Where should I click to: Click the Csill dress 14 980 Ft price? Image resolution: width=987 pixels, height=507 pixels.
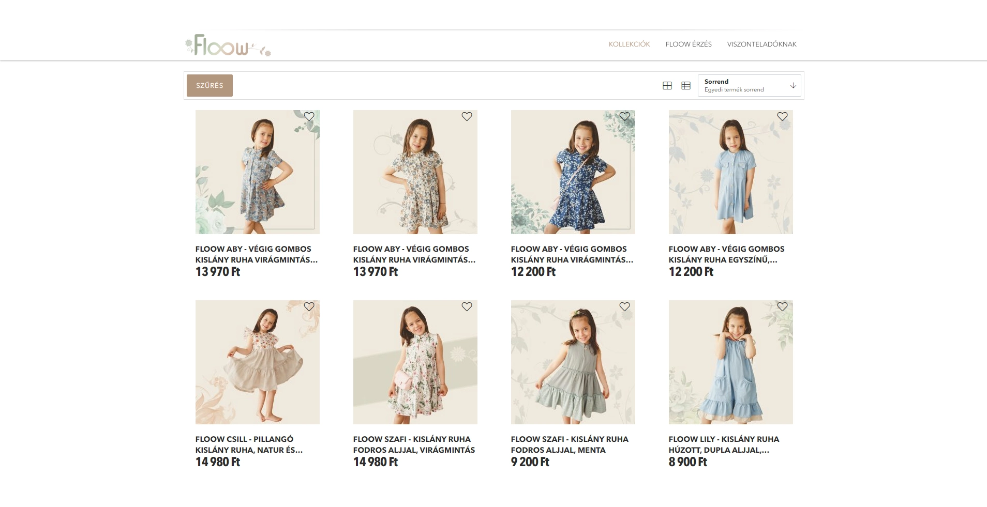tap(218, 462)
